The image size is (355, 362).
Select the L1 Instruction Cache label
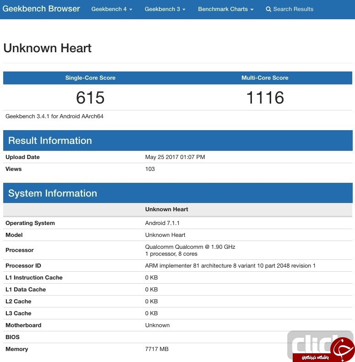pos(34,278)
